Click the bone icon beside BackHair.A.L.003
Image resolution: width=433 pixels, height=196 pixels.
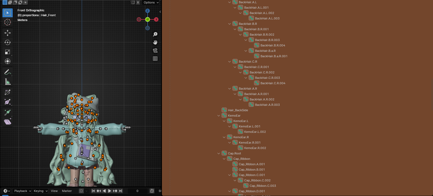[x=251, y=18]
